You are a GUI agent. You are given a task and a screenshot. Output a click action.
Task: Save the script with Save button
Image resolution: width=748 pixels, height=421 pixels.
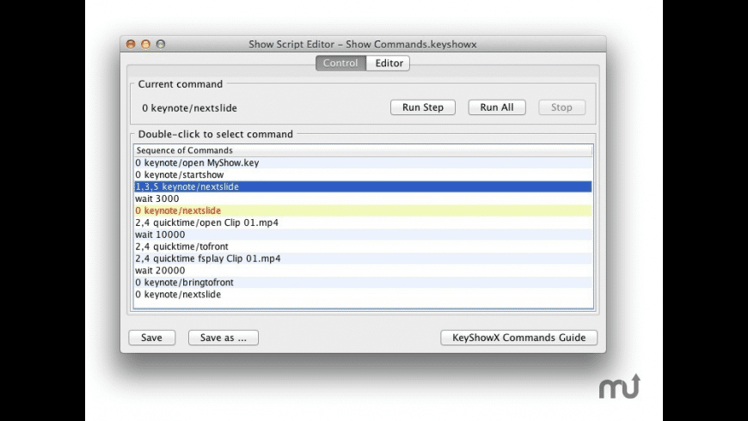pos(151,338)
